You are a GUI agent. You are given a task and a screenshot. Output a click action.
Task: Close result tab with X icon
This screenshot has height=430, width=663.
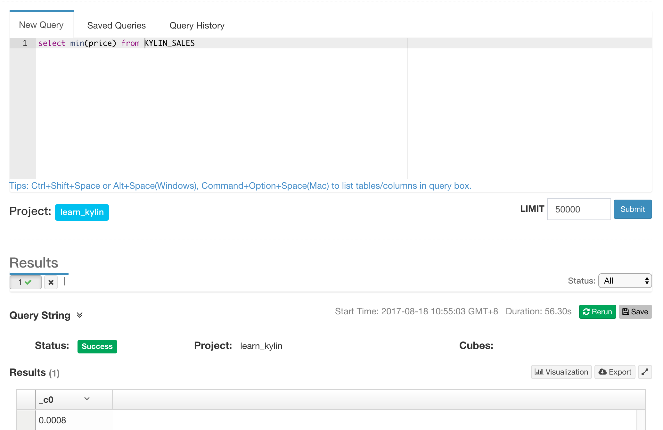click(x=51, y=282)
